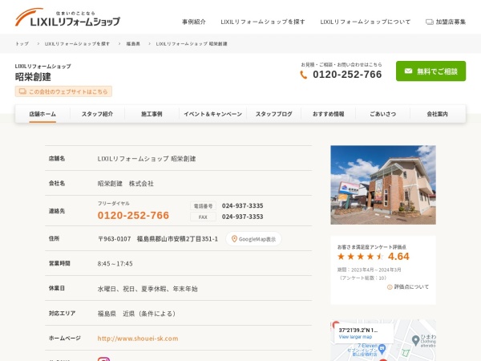Screen dimensions: 481x361
Task: Click the shop building photo
Action: (x=383, y=185)
